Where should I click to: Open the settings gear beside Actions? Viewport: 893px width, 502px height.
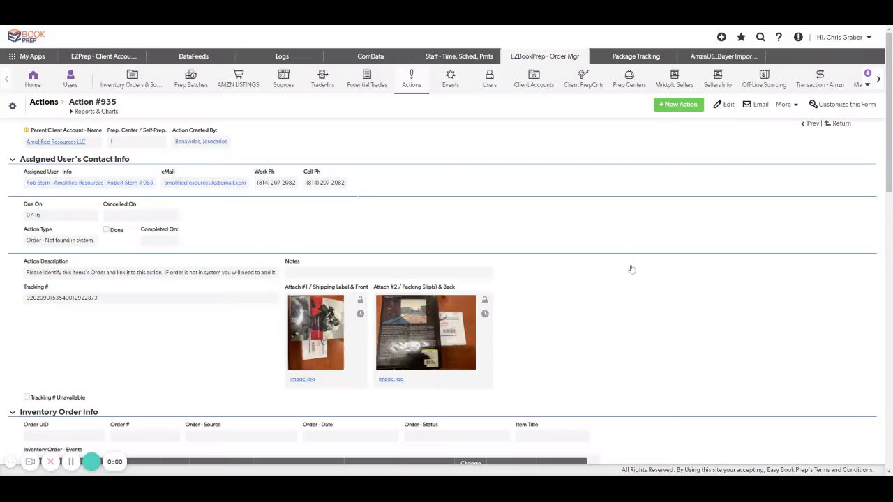click(x=12, y=106)
